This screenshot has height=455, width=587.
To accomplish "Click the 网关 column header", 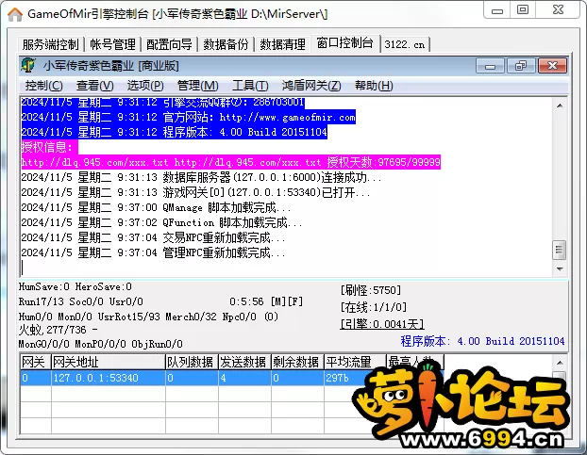I will (x=35, y=362).
